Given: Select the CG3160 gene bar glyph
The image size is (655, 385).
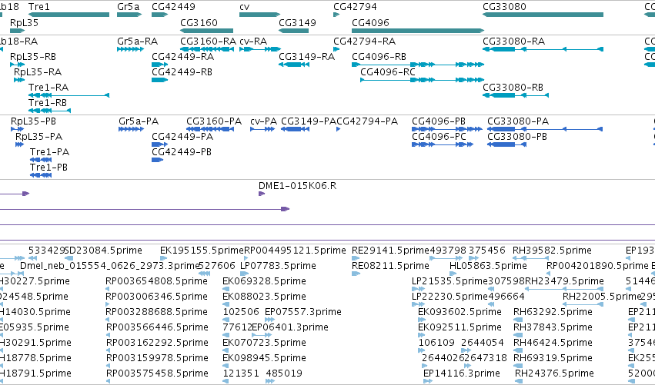Looking at the screenshot, I should pos(207,31).
